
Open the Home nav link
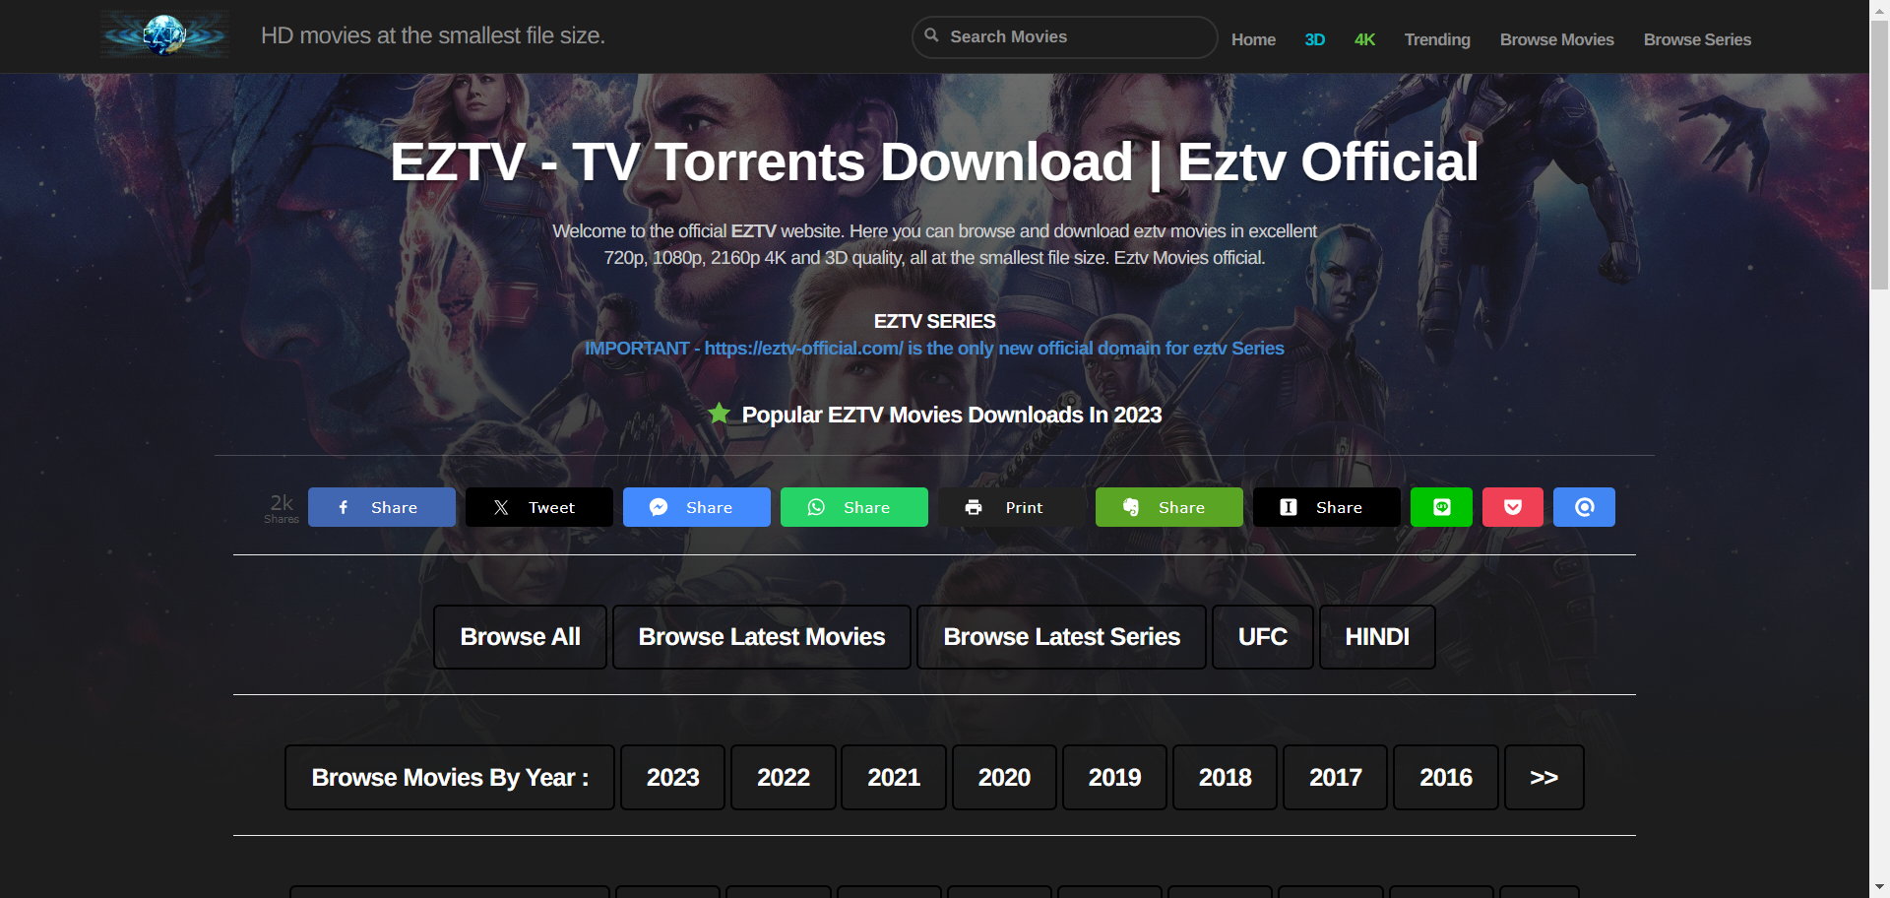point(1253,39)
